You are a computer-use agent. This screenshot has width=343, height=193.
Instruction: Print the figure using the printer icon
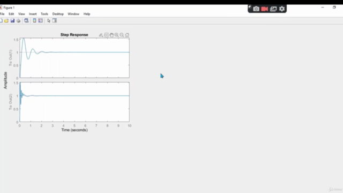tap(19, 20)
